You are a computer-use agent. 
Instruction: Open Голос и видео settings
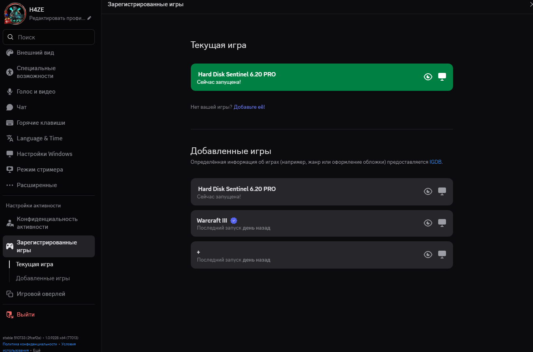click(36, 92)
